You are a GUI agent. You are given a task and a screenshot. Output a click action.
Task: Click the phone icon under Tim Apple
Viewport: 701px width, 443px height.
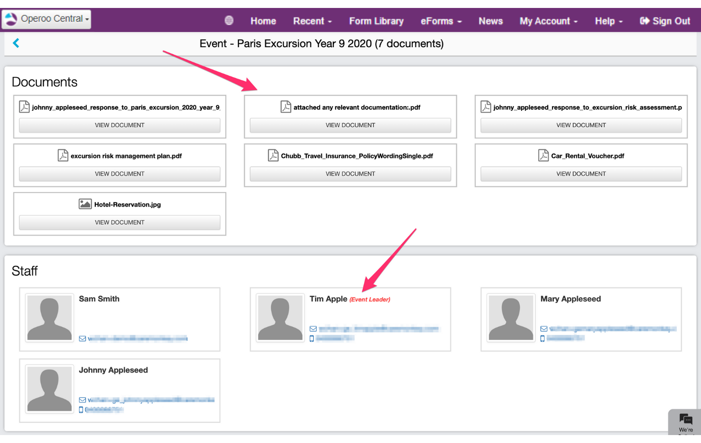(x=312, y=338)
